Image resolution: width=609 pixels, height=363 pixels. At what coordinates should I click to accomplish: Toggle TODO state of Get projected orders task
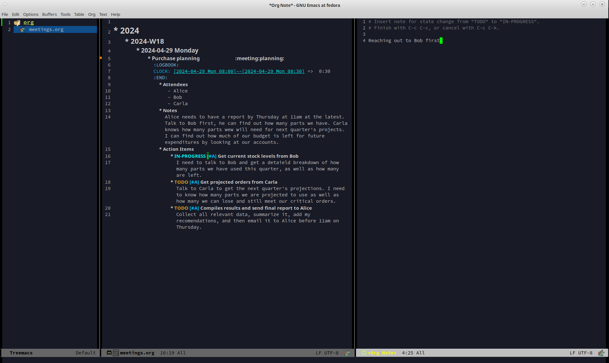click(x=181, y=182)
